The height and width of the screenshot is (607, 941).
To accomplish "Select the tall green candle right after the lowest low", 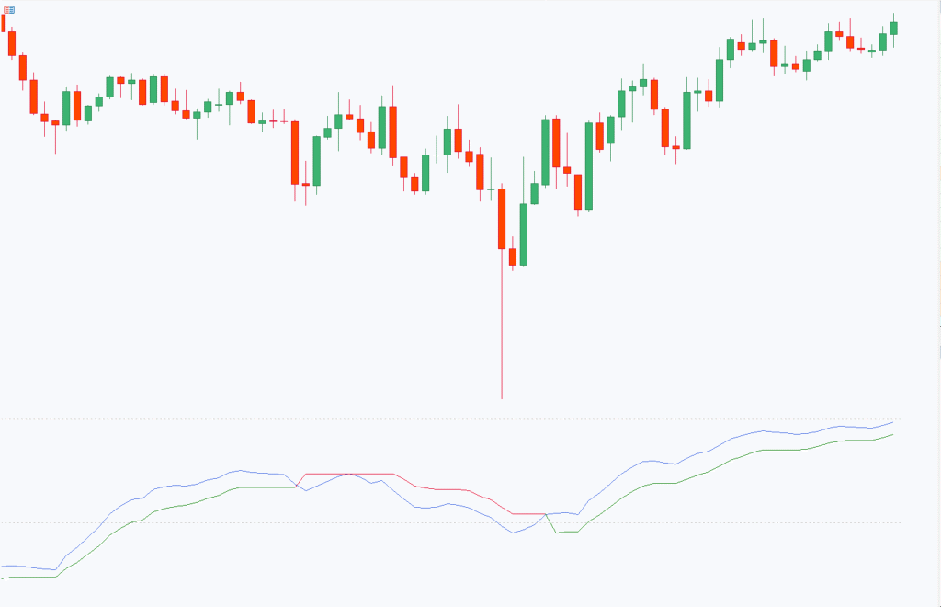I will click(524, 235).
